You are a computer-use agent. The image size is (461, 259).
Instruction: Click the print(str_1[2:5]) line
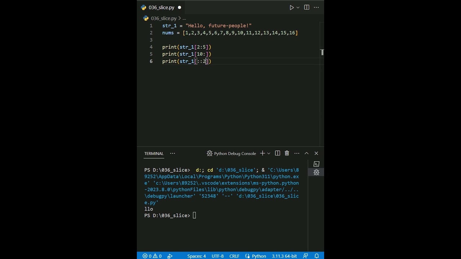(187, 47)
